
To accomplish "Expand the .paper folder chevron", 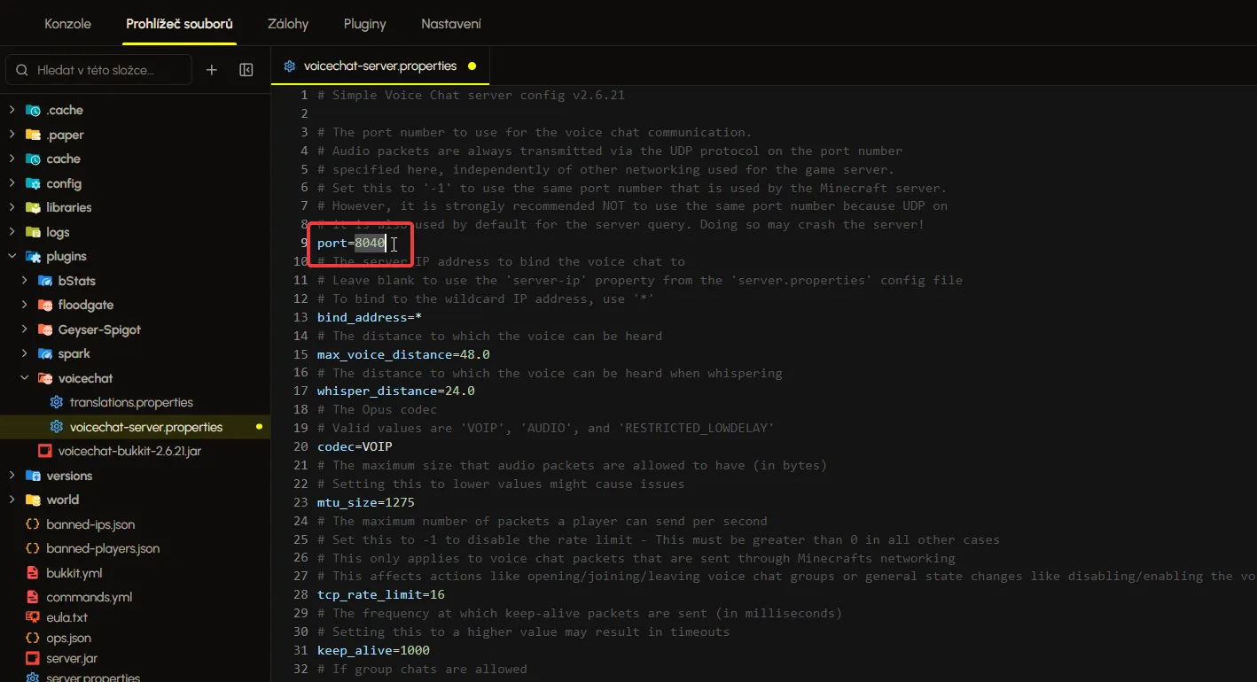I will (12, 135).
